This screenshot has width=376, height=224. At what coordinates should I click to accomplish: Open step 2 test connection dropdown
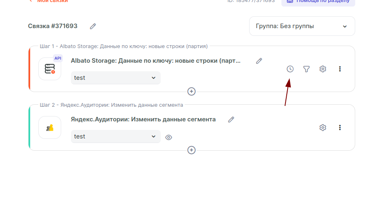click(115, 136)
